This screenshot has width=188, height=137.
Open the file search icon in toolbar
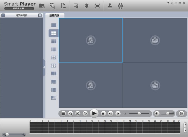click(x=52, y=6)
